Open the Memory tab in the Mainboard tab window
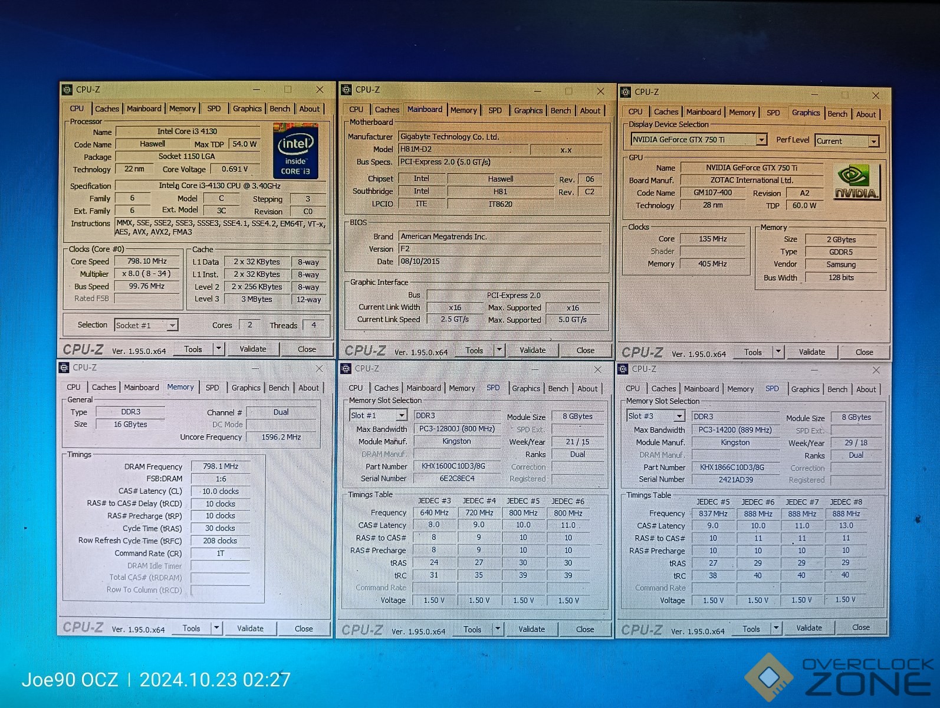Image resolution: width=940 pixels, height=708 pixels. click(x=464, y=110)
